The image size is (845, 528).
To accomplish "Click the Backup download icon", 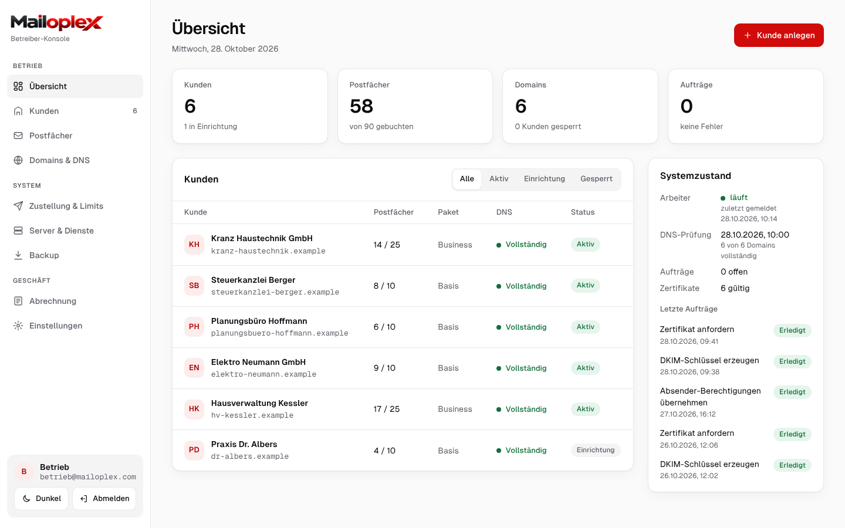I will point(18,255).
